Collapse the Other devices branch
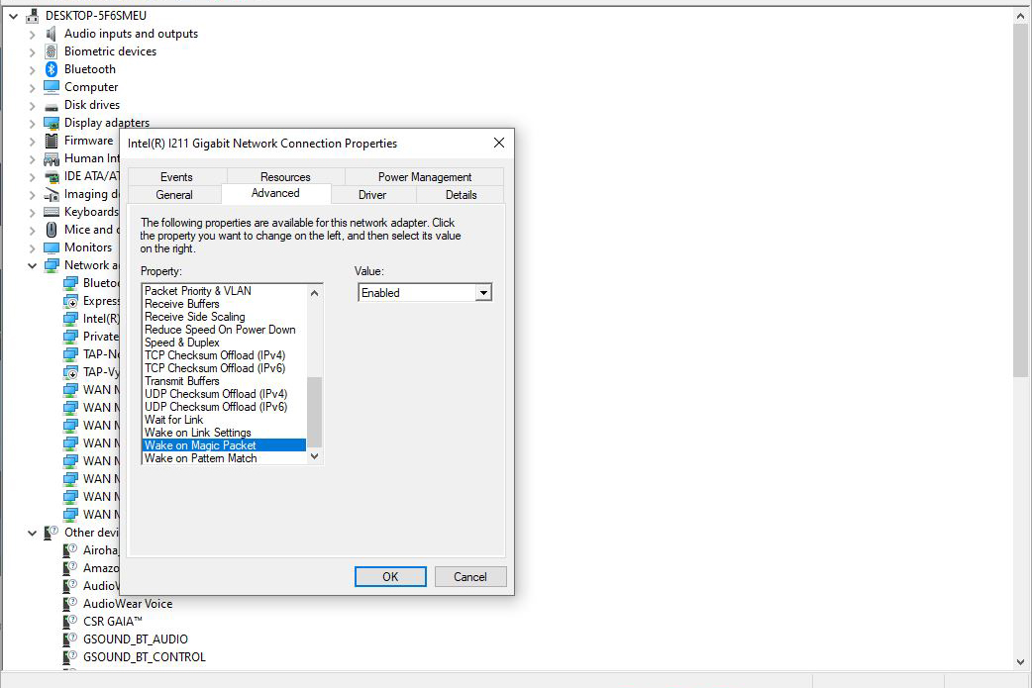Image resolution: width=1032 pixels, height=688 pixels. [x=32, y=532]
